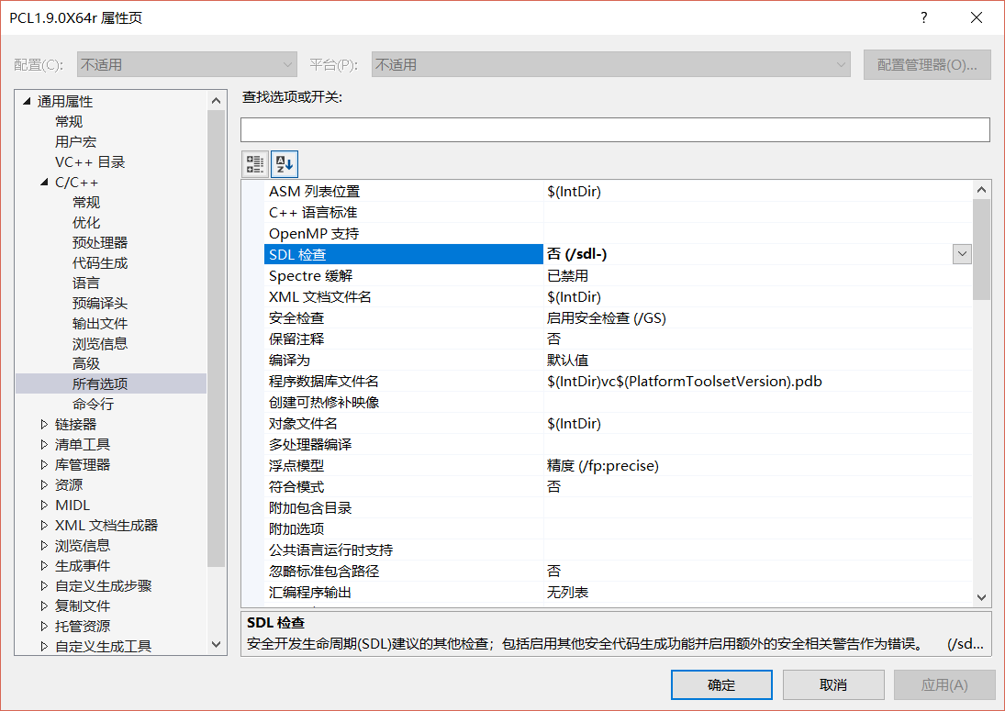Expand the 清单工具 node

click(44, 444)
